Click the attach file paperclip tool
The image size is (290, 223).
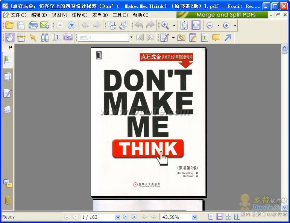(x=181, y=38)
